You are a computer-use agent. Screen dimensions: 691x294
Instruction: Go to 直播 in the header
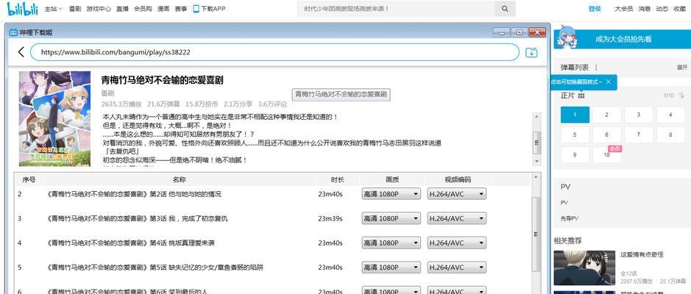tap(122, 8)
